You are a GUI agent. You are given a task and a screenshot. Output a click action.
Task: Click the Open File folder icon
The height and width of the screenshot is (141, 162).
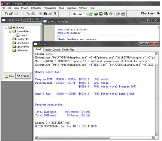coord(11,14)
